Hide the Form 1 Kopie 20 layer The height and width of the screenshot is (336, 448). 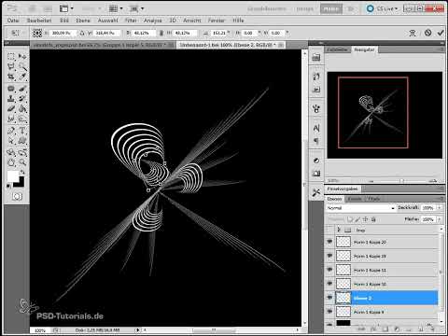click(x=329, y=242)
